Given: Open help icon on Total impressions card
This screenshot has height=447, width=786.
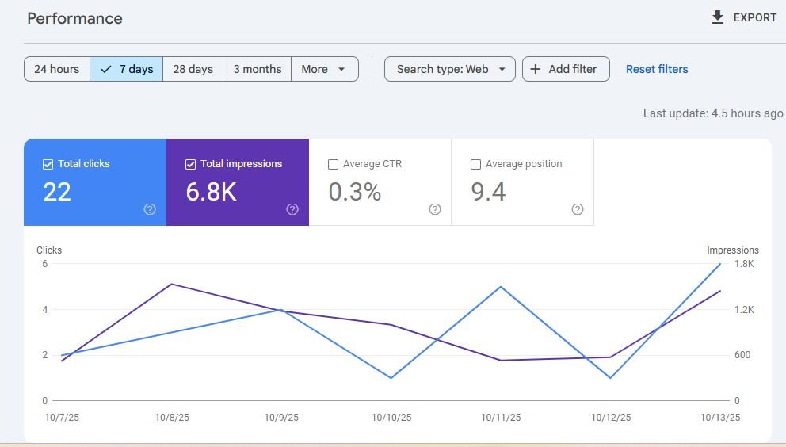Looking at the screenshot, I should click(292, 209).
